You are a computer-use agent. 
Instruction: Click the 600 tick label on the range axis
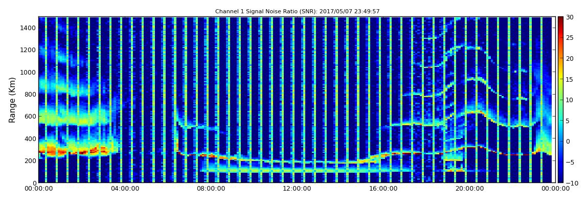coord(30,116)
